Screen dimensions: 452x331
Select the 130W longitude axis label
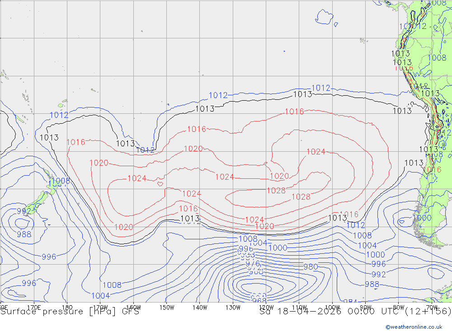233,308
